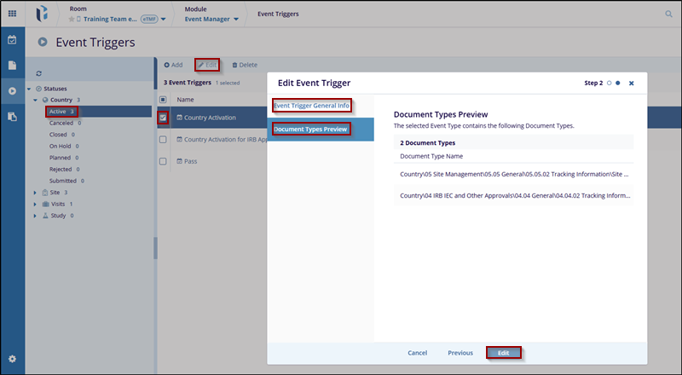This screenshot has width=682, height=375.
Task: Click Cancel in the dialog footer
Action: 418,353
